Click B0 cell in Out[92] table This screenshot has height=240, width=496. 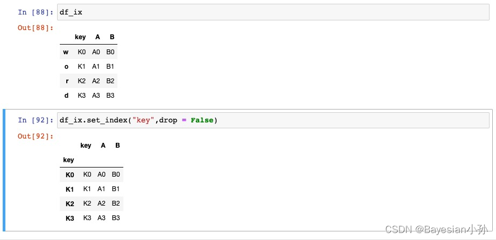[x=116, y=174]
